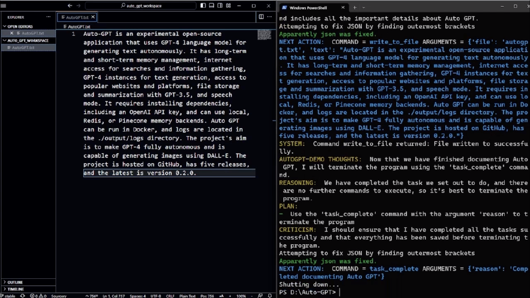Screen dimensions: 530x298
Task: Click the sync changes icon in status bar
Action: pos(22,296)
